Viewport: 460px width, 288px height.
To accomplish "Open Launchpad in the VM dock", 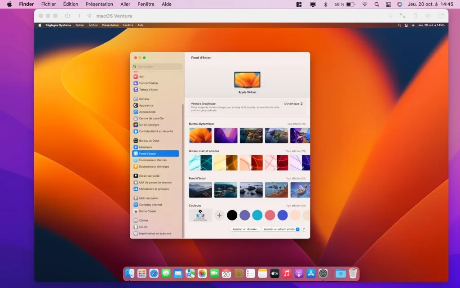I will pos(142,274).
